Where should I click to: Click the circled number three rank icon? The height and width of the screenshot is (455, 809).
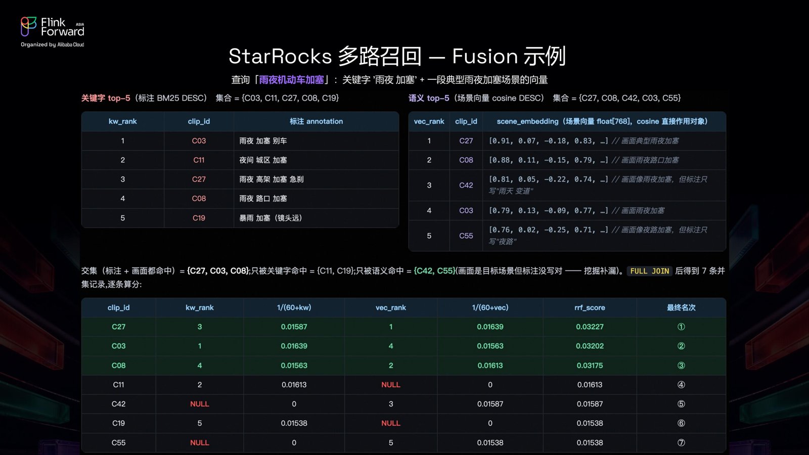click(x=681, y=365)
